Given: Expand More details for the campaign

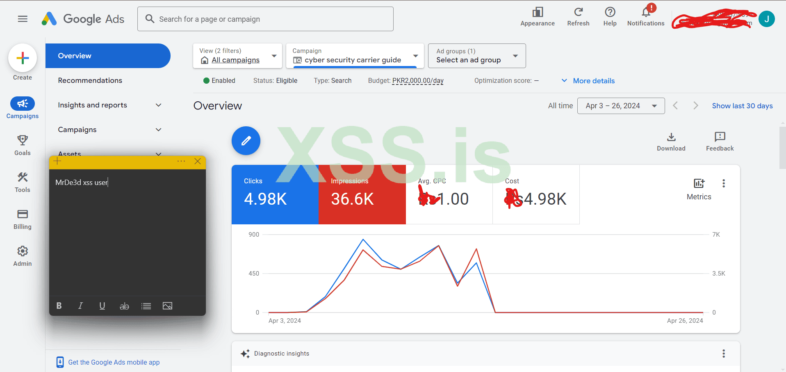Looking at the screenshot, I should coord(588,81).
